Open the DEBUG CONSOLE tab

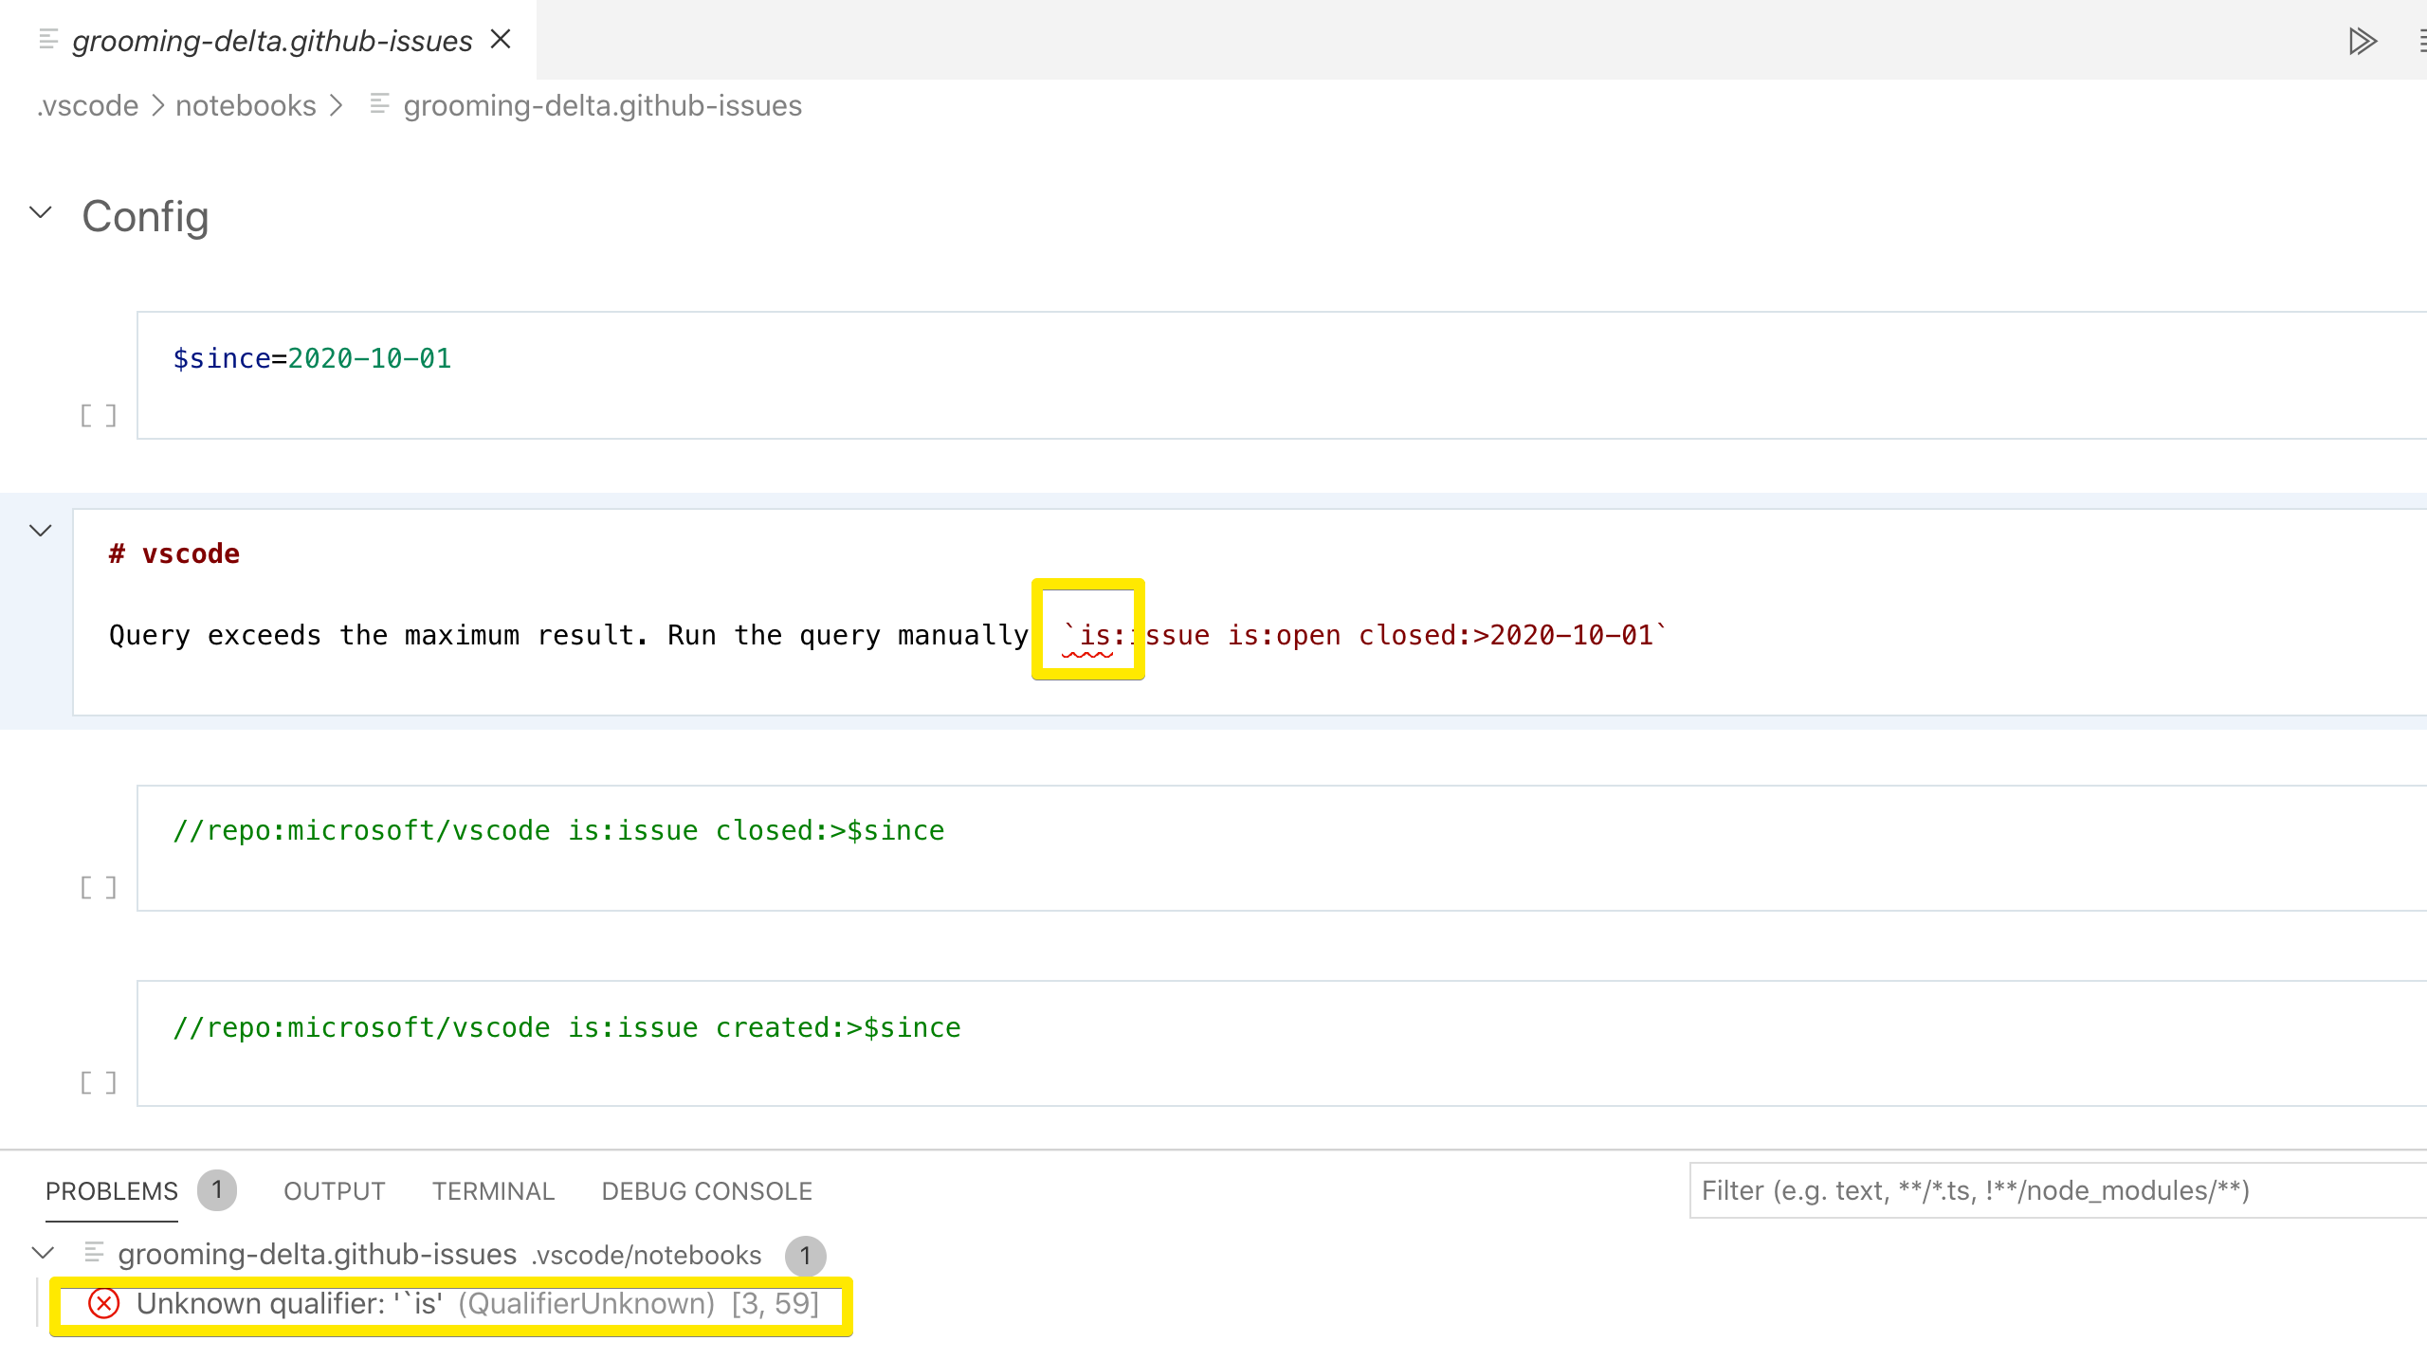point(707,1190)
